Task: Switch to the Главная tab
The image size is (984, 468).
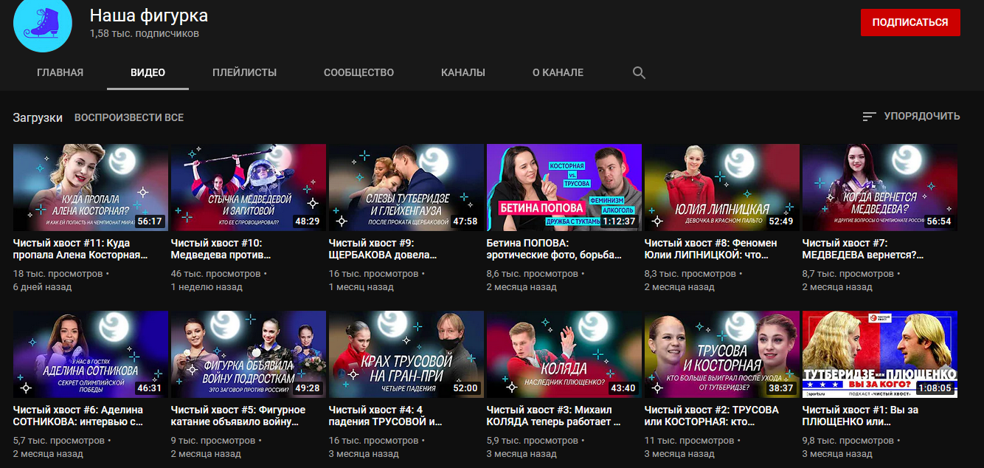Action: 60,72
